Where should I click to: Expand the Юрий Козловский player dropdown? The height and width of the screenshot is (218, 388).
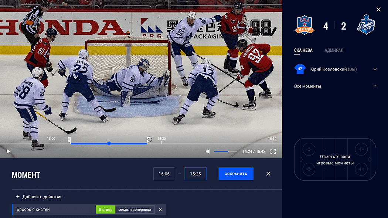(x=375, y=69)
